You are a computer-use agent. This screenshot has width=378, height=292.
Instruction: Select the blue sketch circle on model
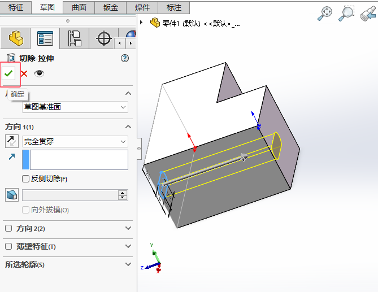pos(162,184)
